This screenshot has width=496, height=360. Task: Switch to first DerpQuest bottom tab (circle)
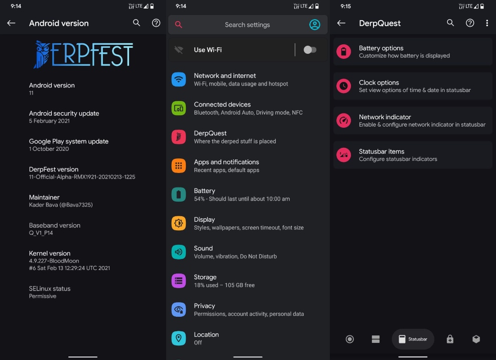click(x=349, y=339)
